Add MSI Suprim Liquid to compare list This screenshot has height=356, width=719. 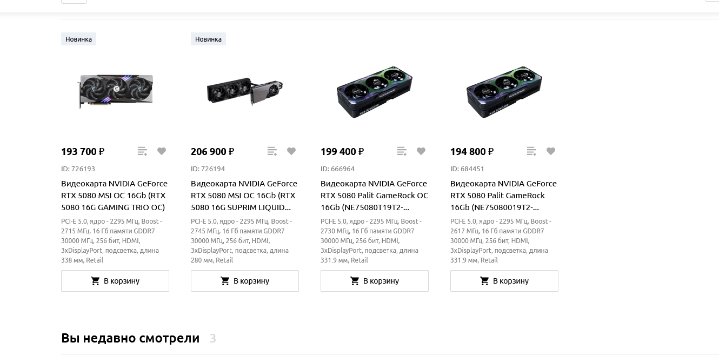272,151
